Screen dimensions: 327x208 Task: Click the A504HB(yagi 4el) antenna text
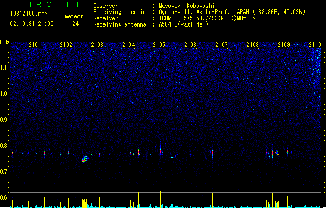pyautogui.click(x=184, y=24)
